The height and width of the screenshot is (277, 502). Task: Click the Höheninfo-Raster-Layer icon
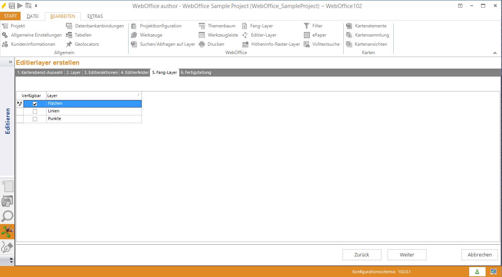(x=245, y=44)
